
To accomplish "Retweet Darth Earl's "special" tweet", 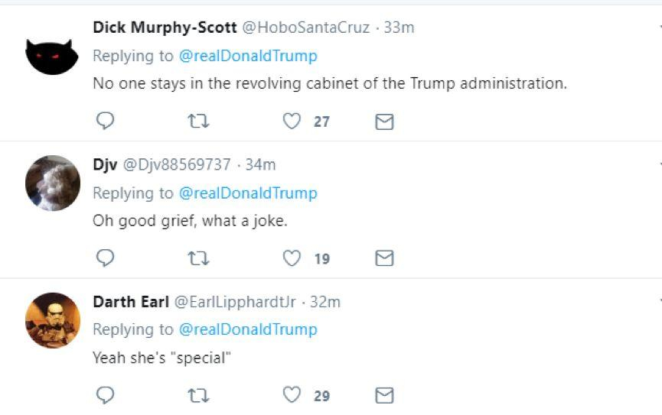I will (199, 394).
